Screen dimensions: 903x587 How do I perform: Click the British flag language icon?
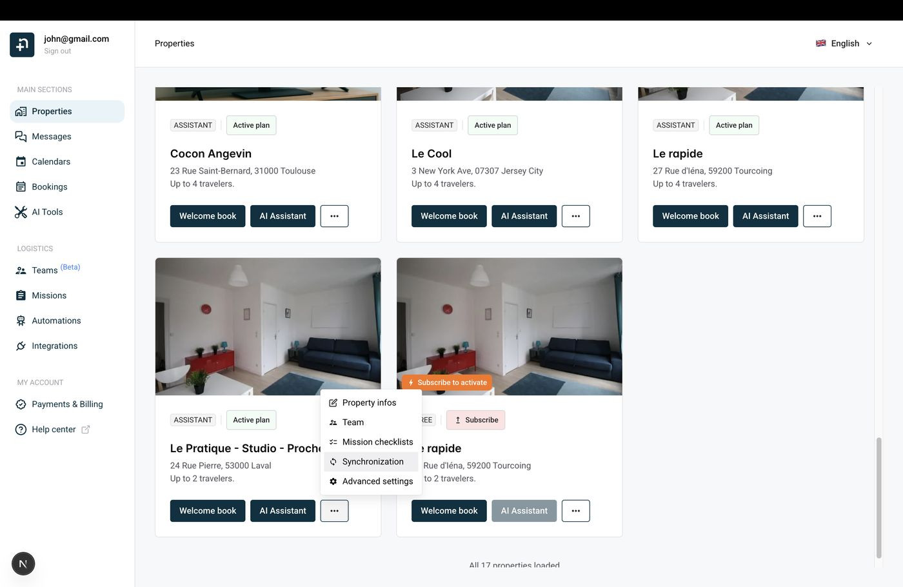[x=820, y=43]
